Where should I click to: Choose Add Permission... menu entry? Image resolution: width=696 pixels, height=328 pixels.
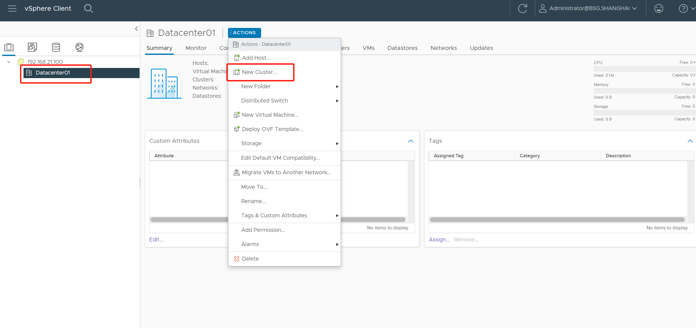(x=284, y=230)
